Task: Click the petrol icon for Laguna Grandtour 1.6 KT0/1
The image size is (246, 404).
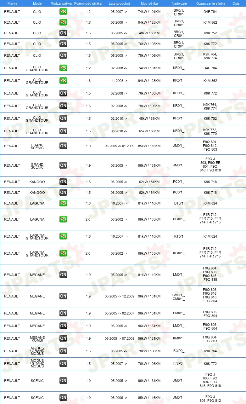Action: click(63, 236)
